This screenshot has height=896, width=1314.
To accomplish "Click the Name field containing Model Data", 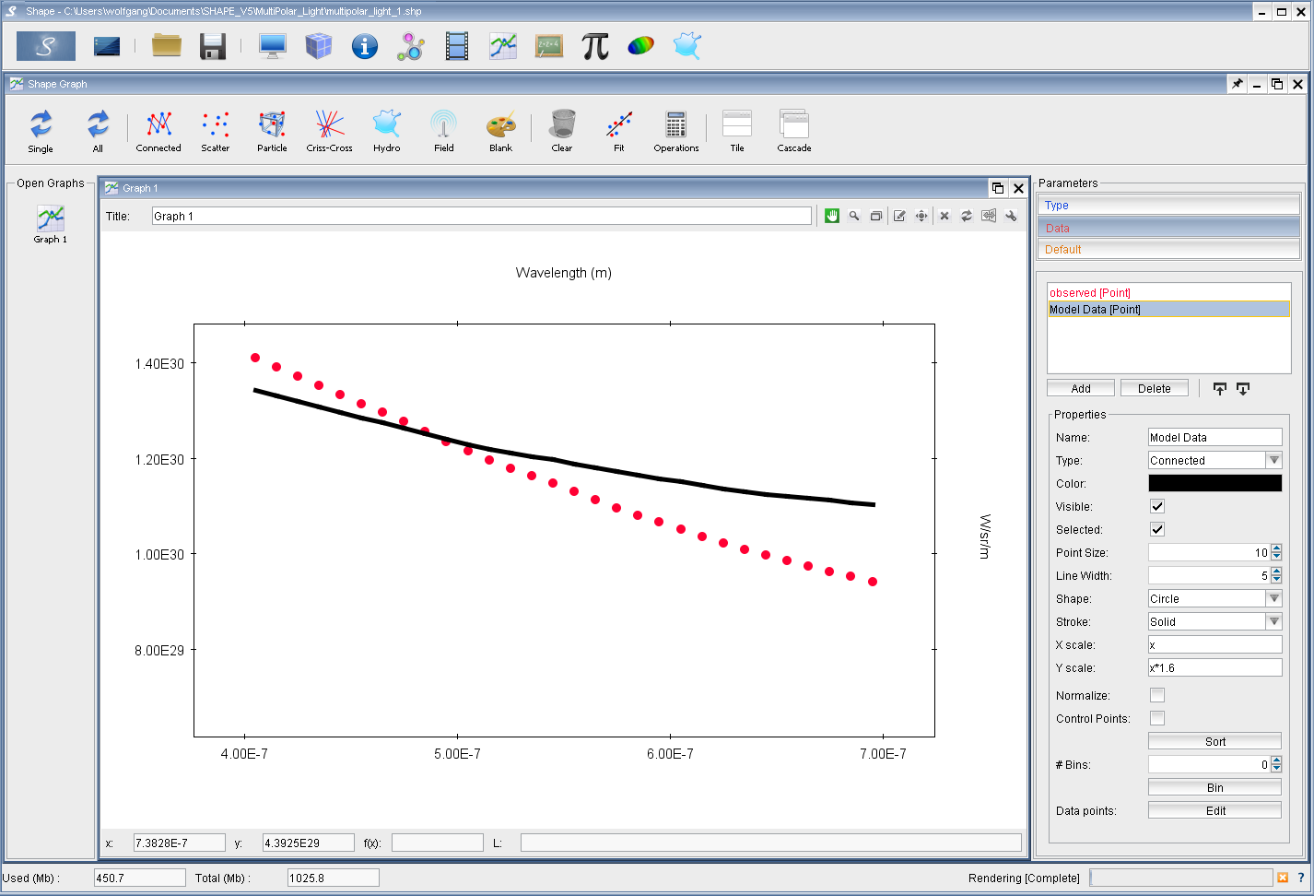I will pos(1214,437).
